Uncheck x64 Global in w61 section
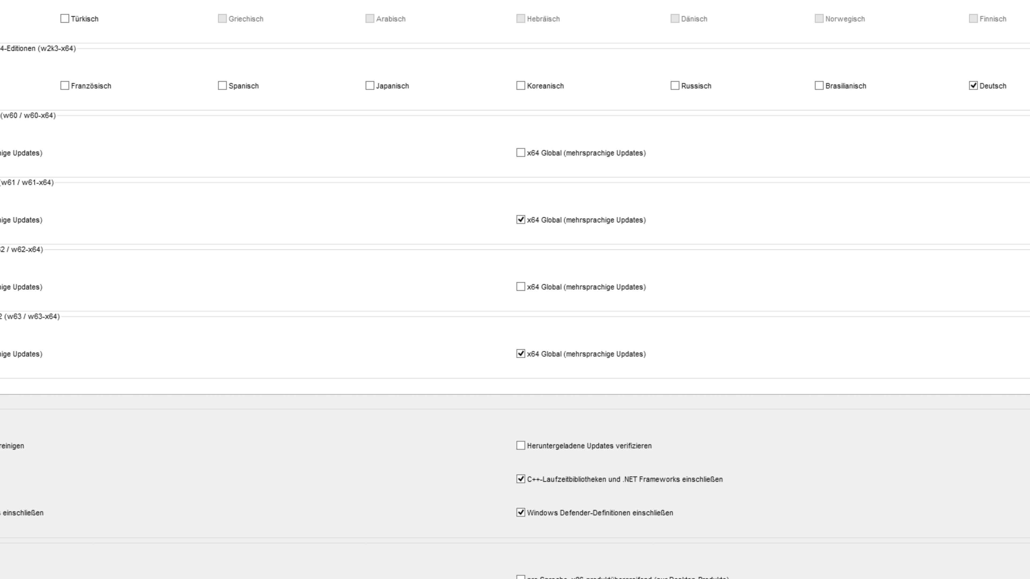This screenshot has width=1030, height=579. coord(521,220)
